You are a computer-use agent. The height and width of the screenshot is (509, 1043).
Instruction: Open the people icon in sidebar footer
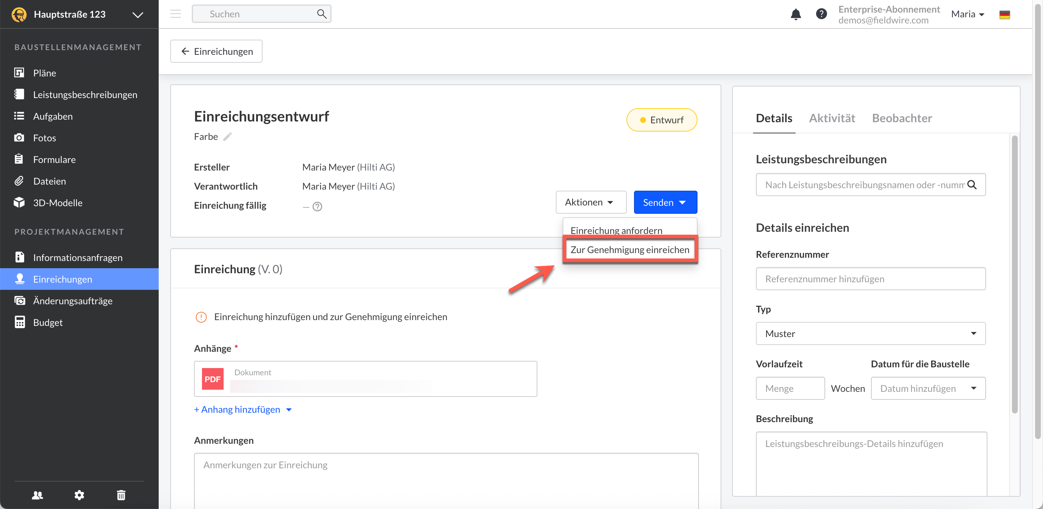pyautogui.click(x=37, y=495)
